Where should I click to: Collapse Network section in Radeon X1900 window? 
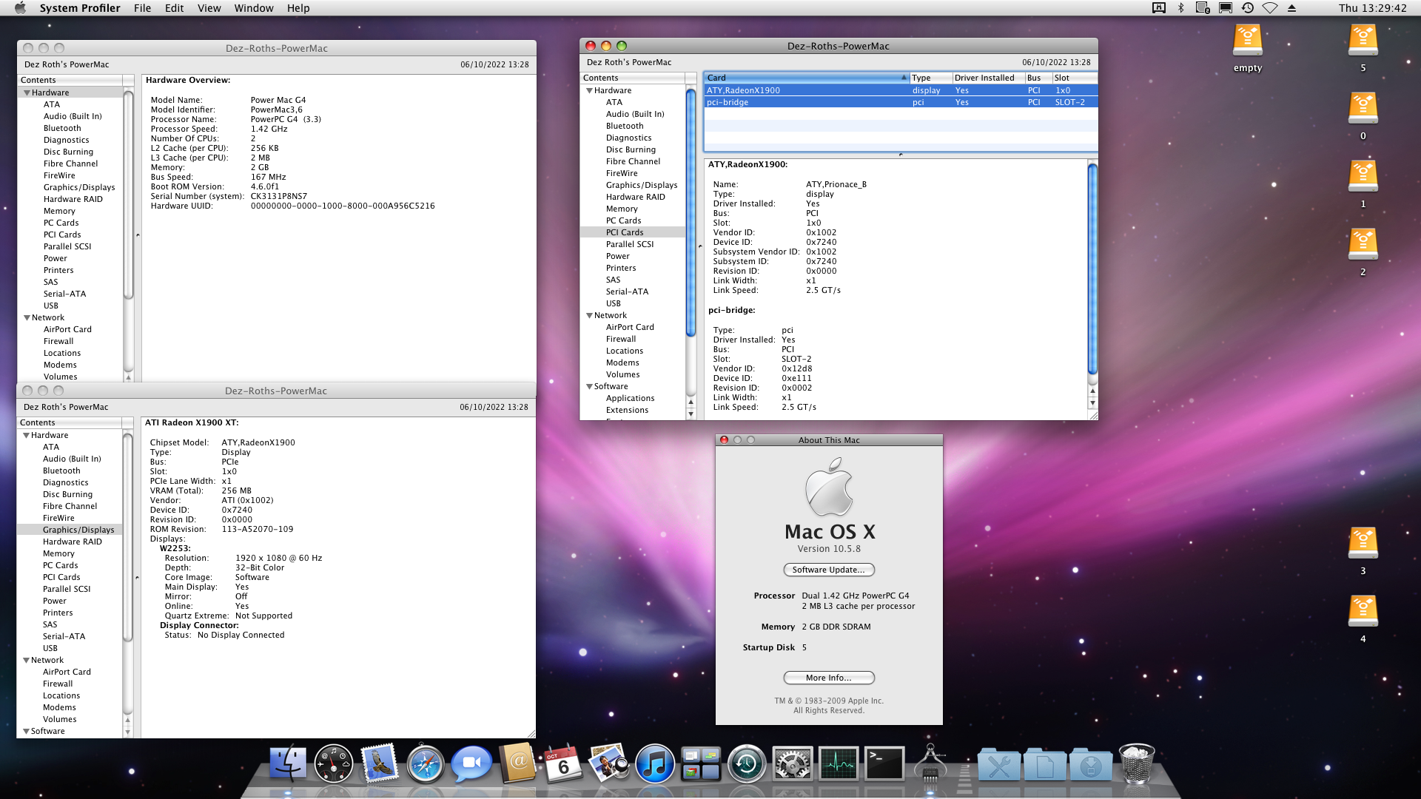[27, 661]
